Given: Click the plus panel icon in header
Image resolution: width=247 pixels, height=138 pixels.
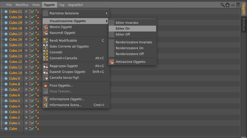Looking at the screenshot, I should (x=238, y=5).
